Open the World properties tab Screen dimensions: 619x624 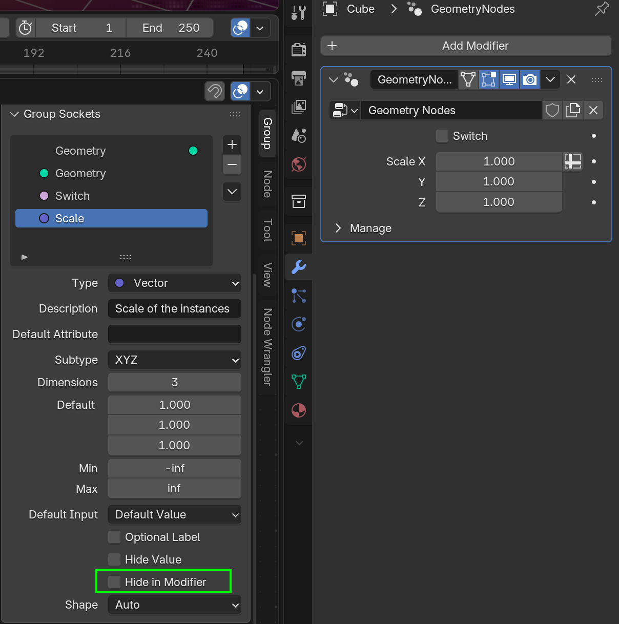tap(299, 164)
